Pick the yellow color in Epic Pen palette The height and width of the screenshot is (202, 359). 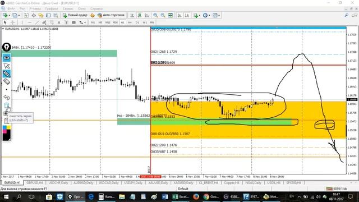pos(9,127)
